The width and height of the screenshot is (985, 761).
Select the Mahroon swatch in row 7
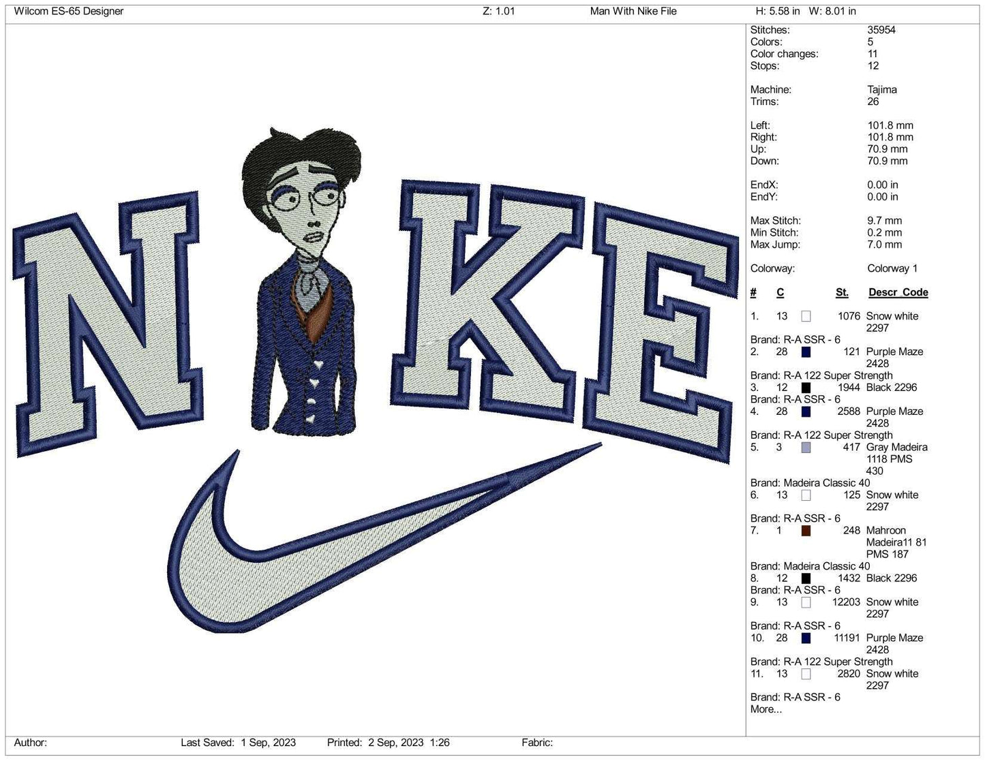(806, 531)
